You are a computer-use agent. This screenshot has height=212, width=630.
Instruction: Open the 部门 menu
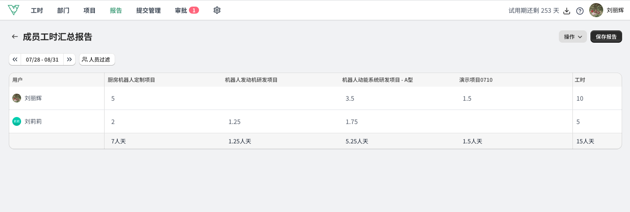(63, 10)
